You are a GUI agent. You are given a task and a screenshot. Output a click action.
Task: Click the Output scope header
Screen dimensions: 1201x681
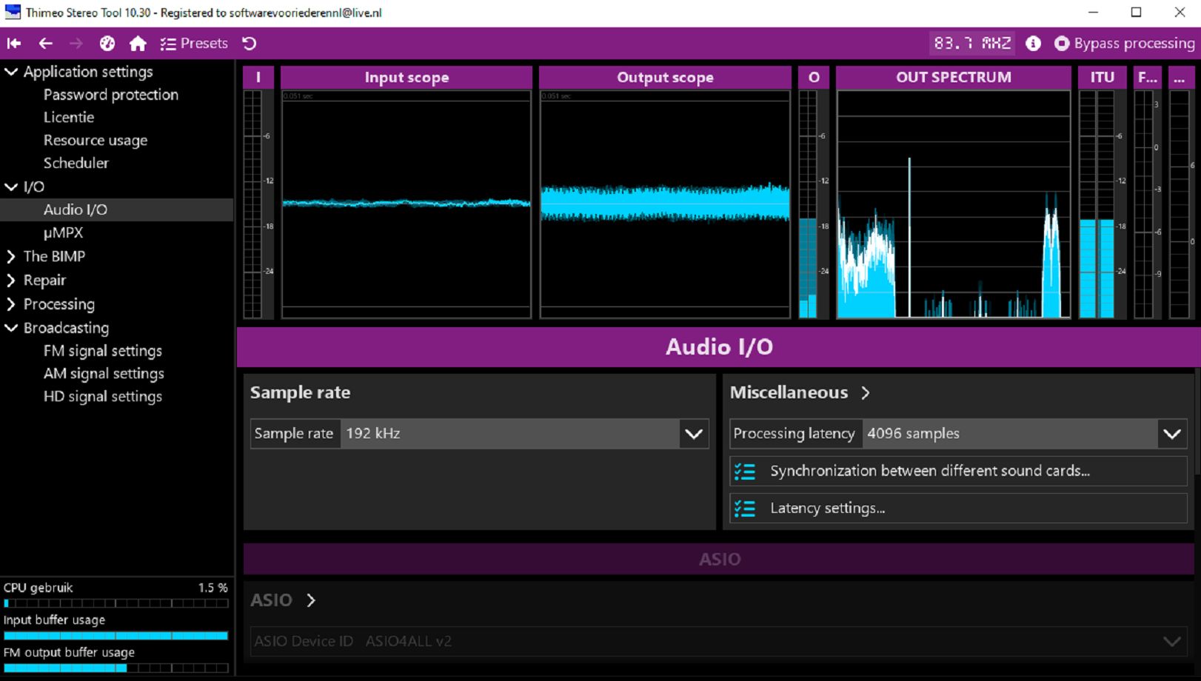point(665,77)
